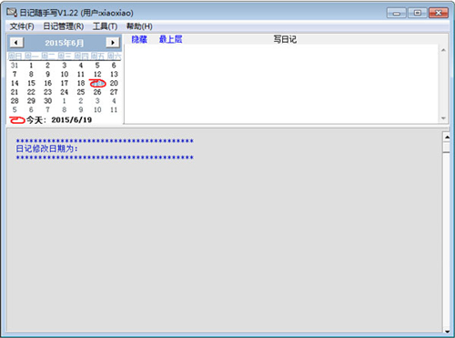Select date 12 in calendar
This screenshot has height=338, width=455.
97,75
